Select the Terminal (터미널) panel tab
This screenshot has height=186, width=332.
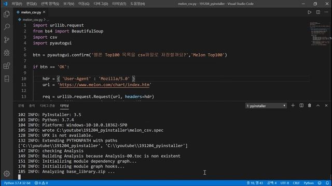[64, 105]
